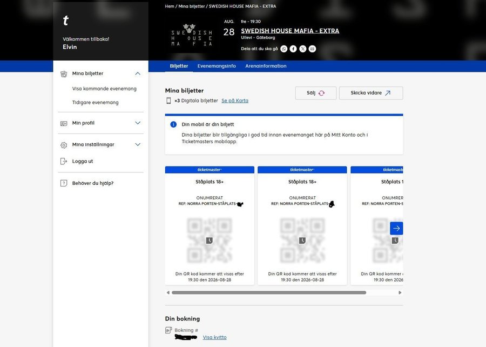Open the Arenainformation tab

266,66
